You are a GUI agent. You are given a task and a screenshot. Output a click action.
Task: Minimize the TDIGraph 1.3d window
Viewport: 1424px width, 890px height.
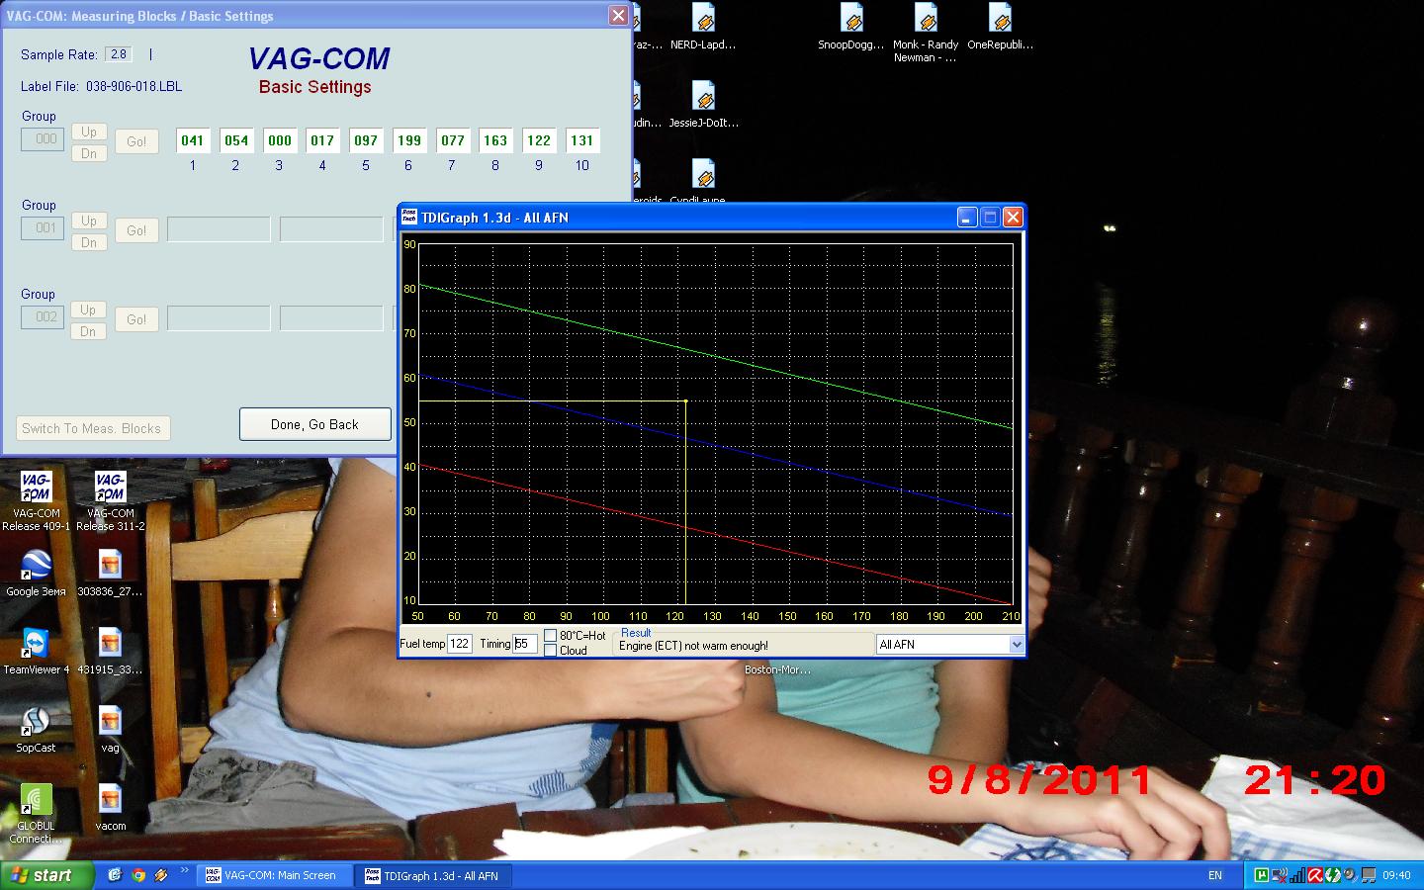coord(967,218)
